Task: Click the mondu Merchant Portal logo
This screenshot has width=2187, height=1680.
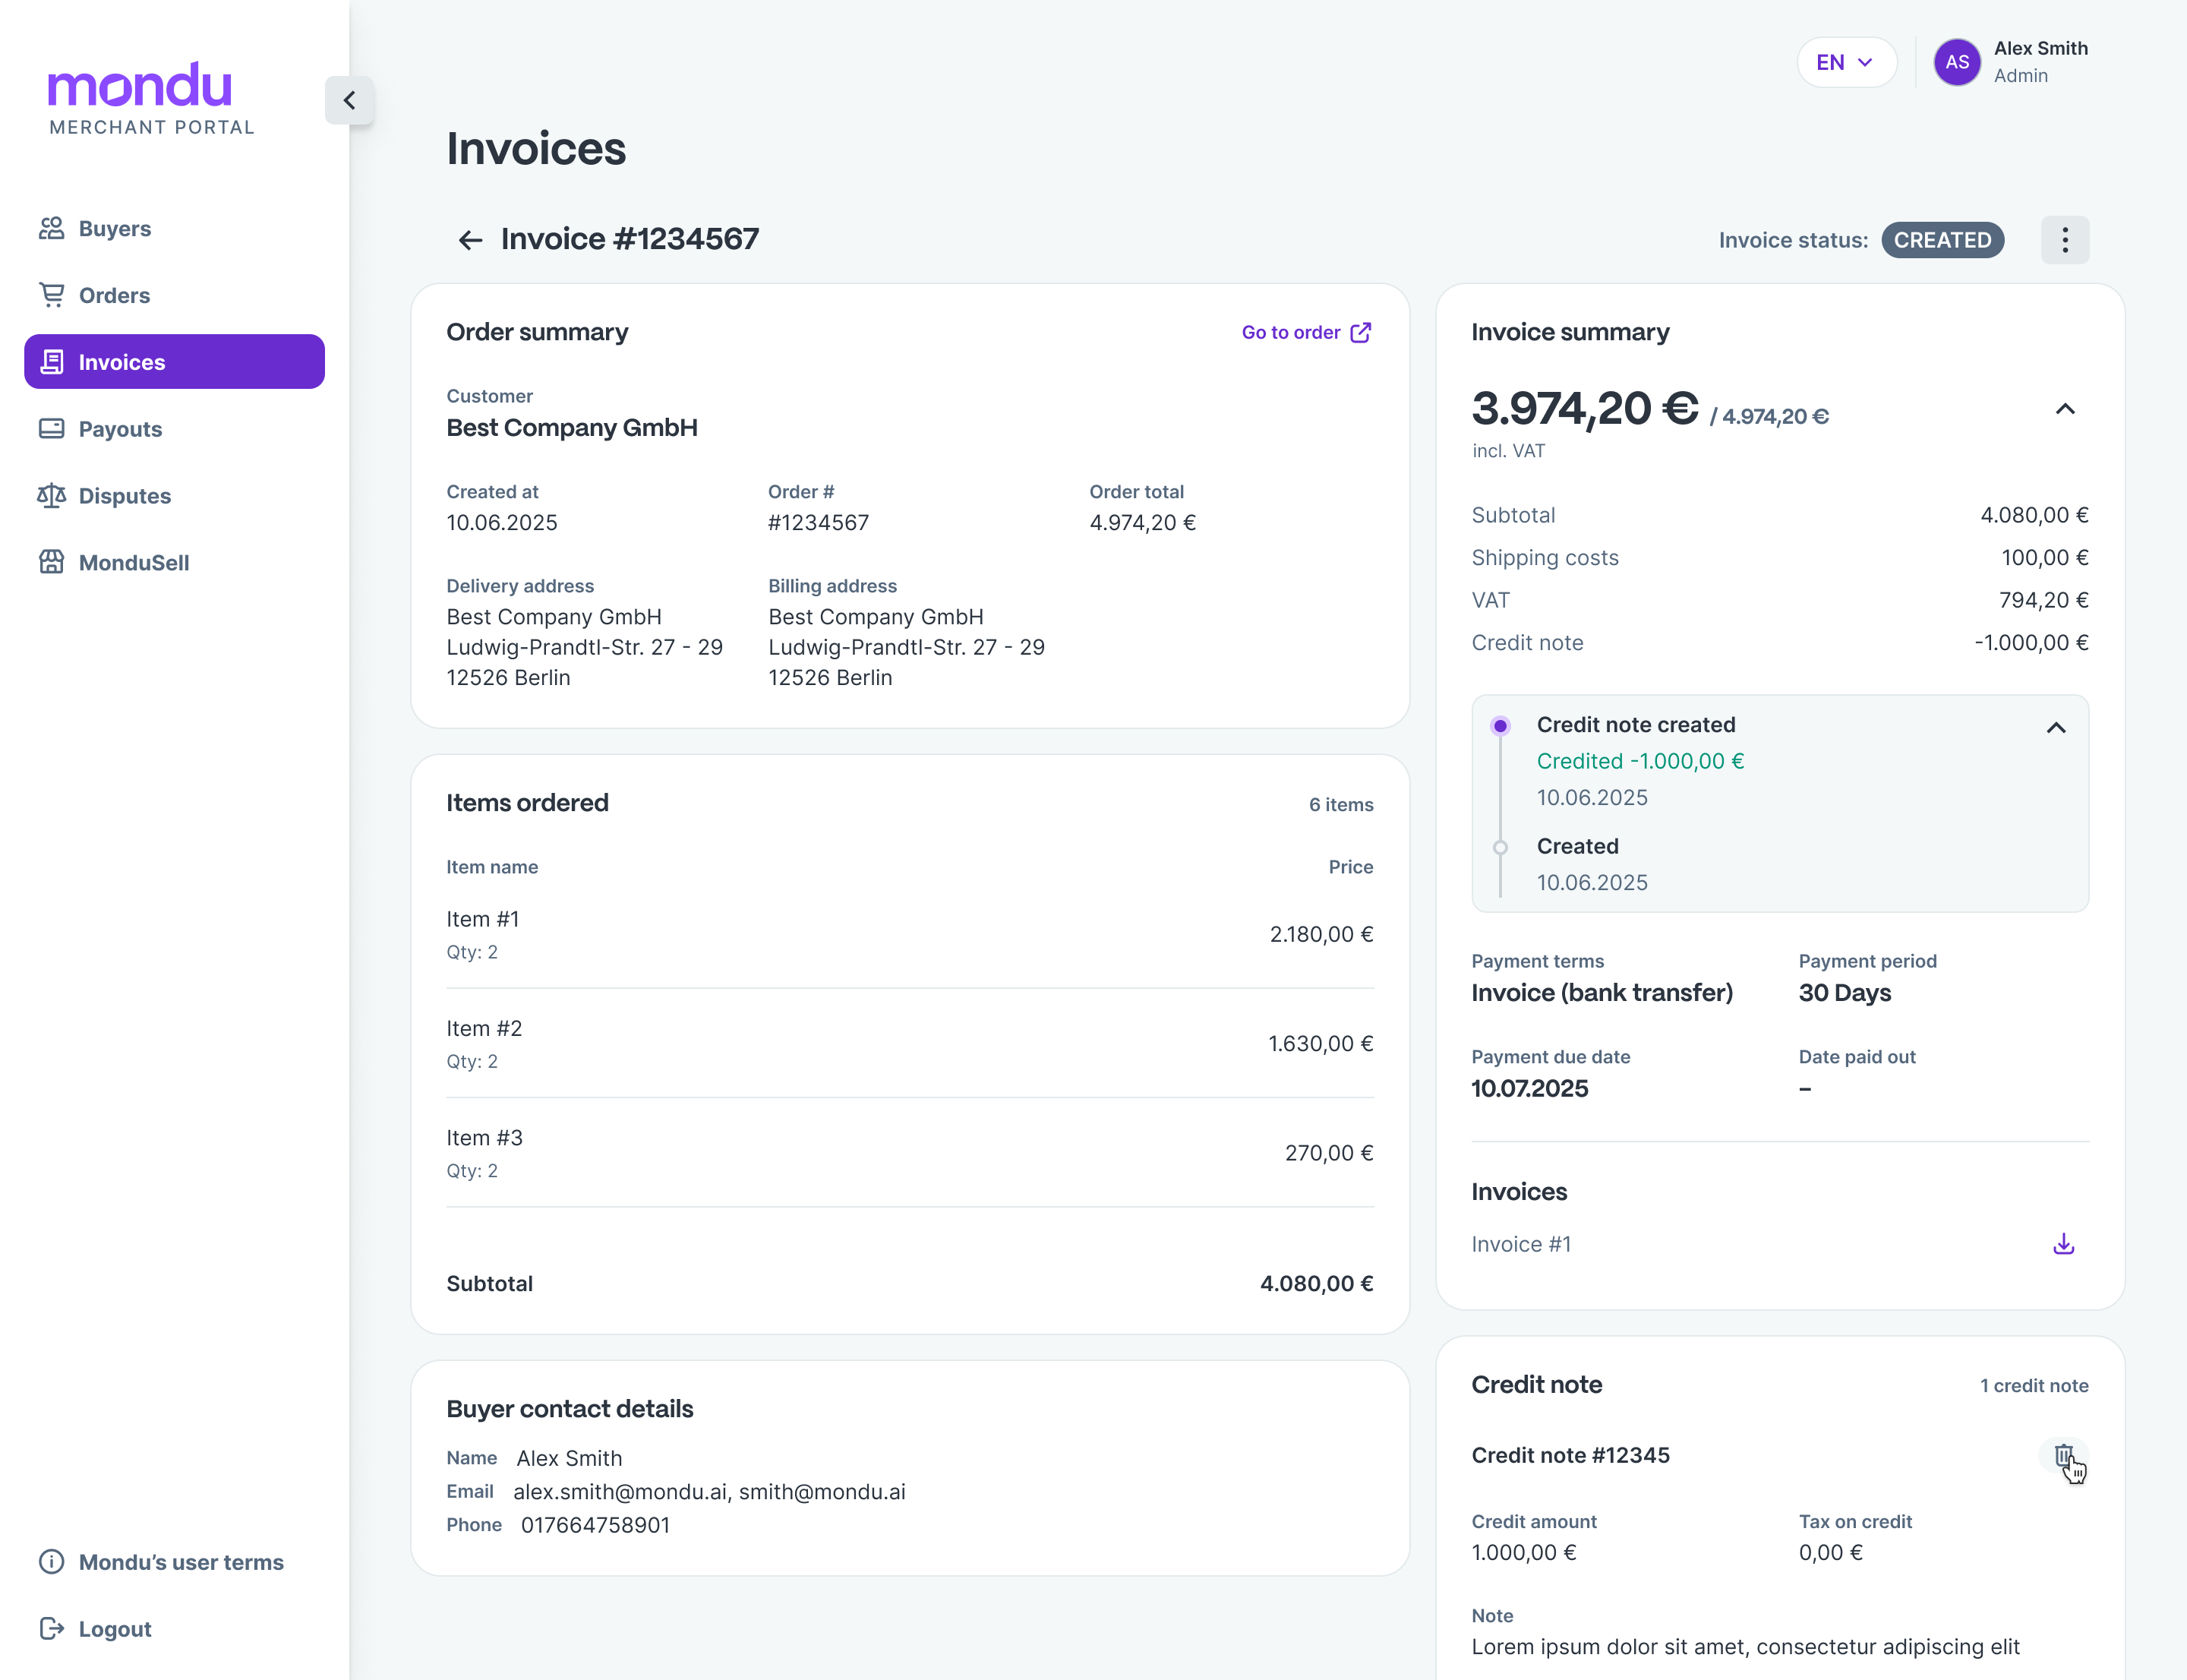Action: pyautogui.click(x=150, y=98)
